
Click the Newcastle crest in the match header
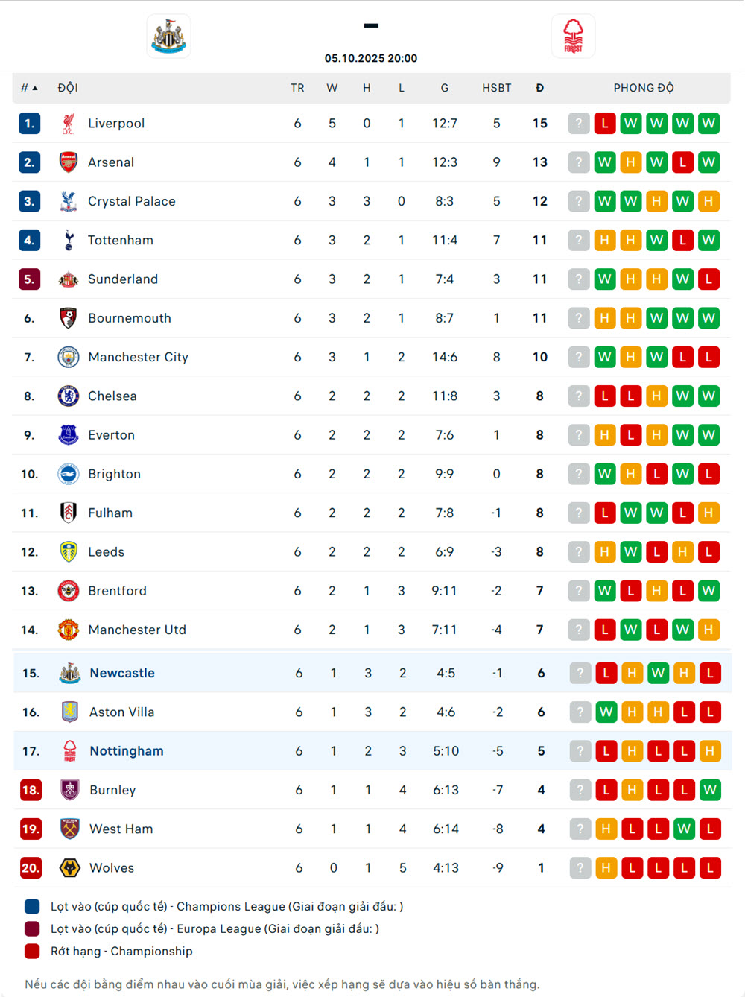coord(169,36)
